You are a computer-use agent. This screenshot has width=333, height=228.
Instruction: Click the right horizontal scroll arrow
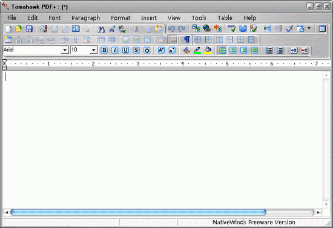[318, 212]
